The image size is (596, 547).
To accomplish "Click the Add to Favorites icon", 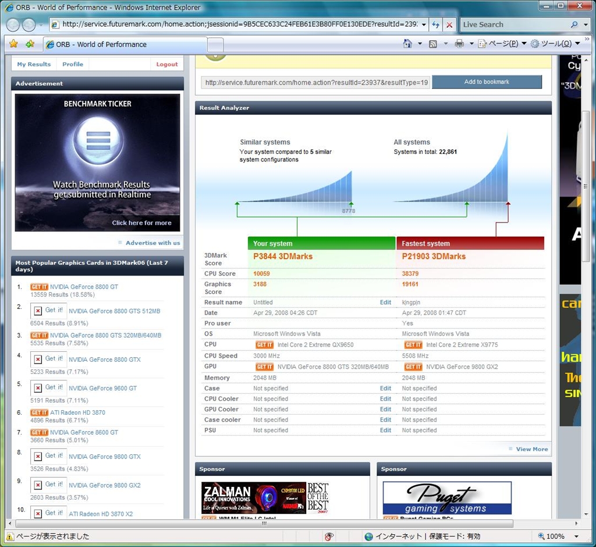I will pos(30,44).
